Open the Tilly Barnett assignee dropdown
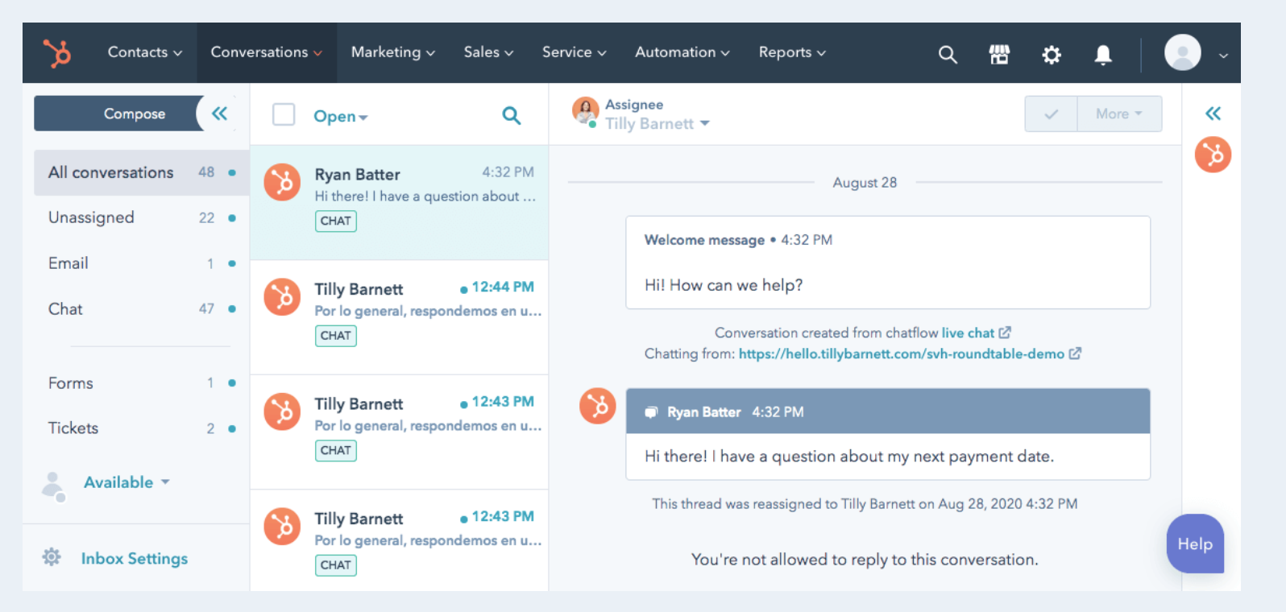Image resolution: width=1286 pixels, height=612 pixels. [657, 124]
